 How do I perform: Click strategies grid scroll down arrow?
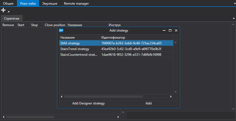tap(123, 112)
